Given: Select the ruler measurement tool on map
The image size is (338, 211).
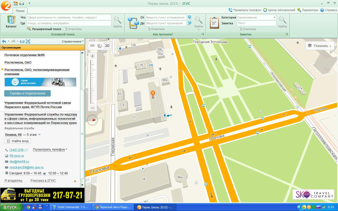Looking at the screenshot, I should tap(92, 46).
